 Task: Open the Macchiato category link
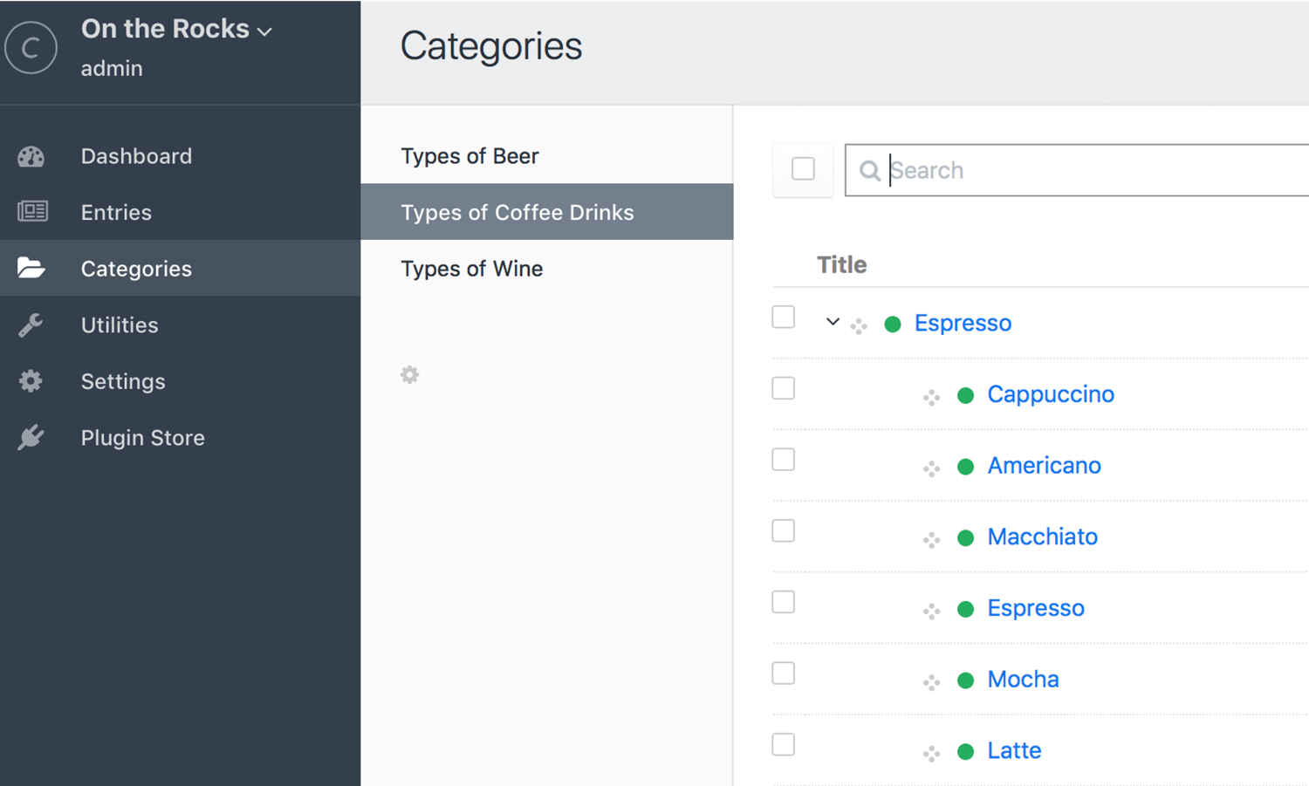[x=1042, y=537]
